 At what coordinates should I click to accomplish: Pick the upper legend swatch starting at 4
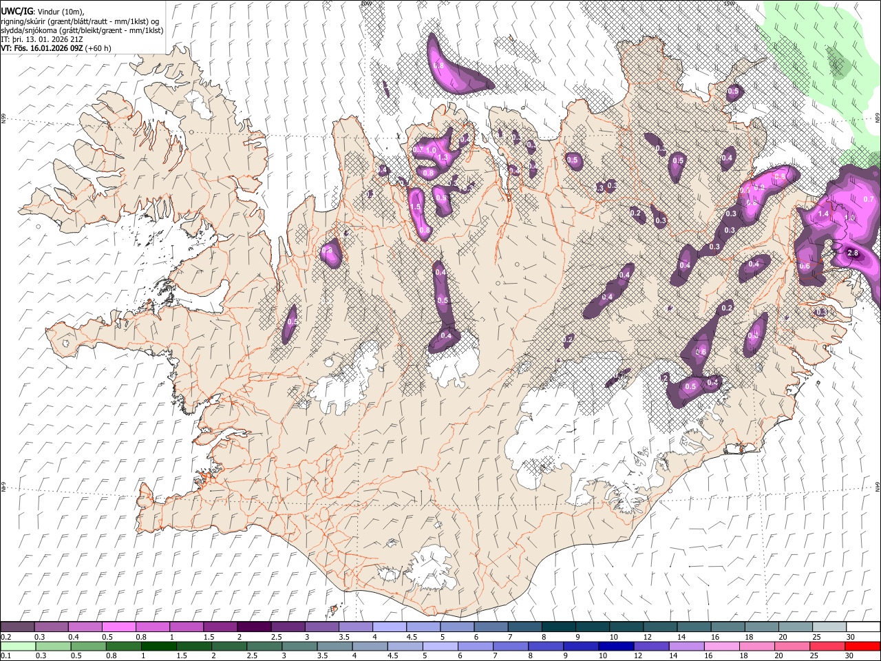pyautogui.click(x=389, y=627)
